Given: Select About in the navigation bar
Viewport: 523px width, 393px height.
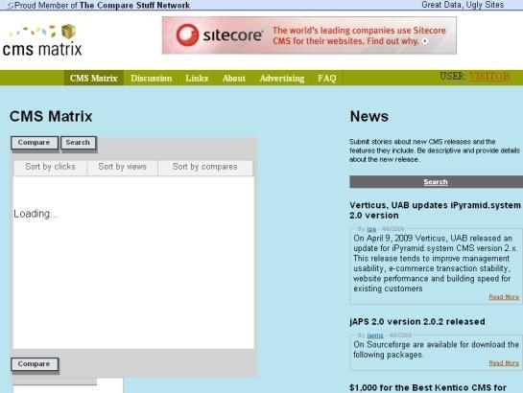Looking at the screenshot, I should pyautogui.click(x=234, y=78).
